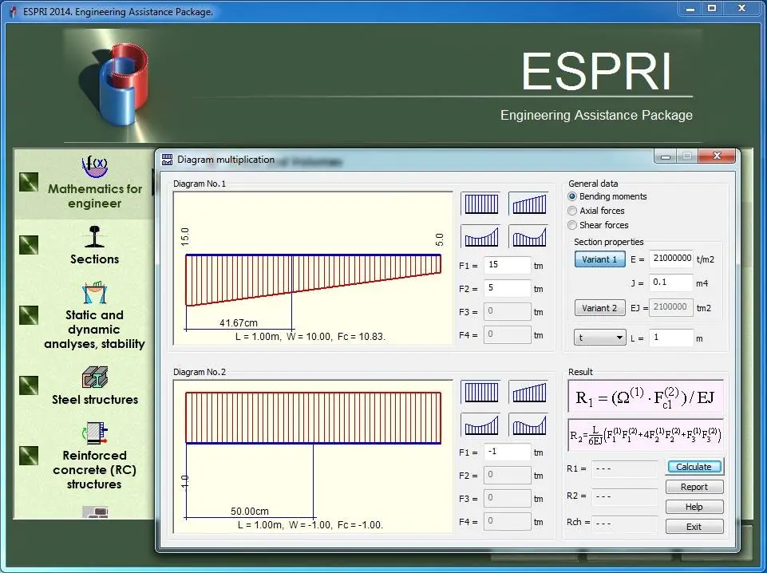Click the Reinforced concrete structures icon

tap(94, 433)
